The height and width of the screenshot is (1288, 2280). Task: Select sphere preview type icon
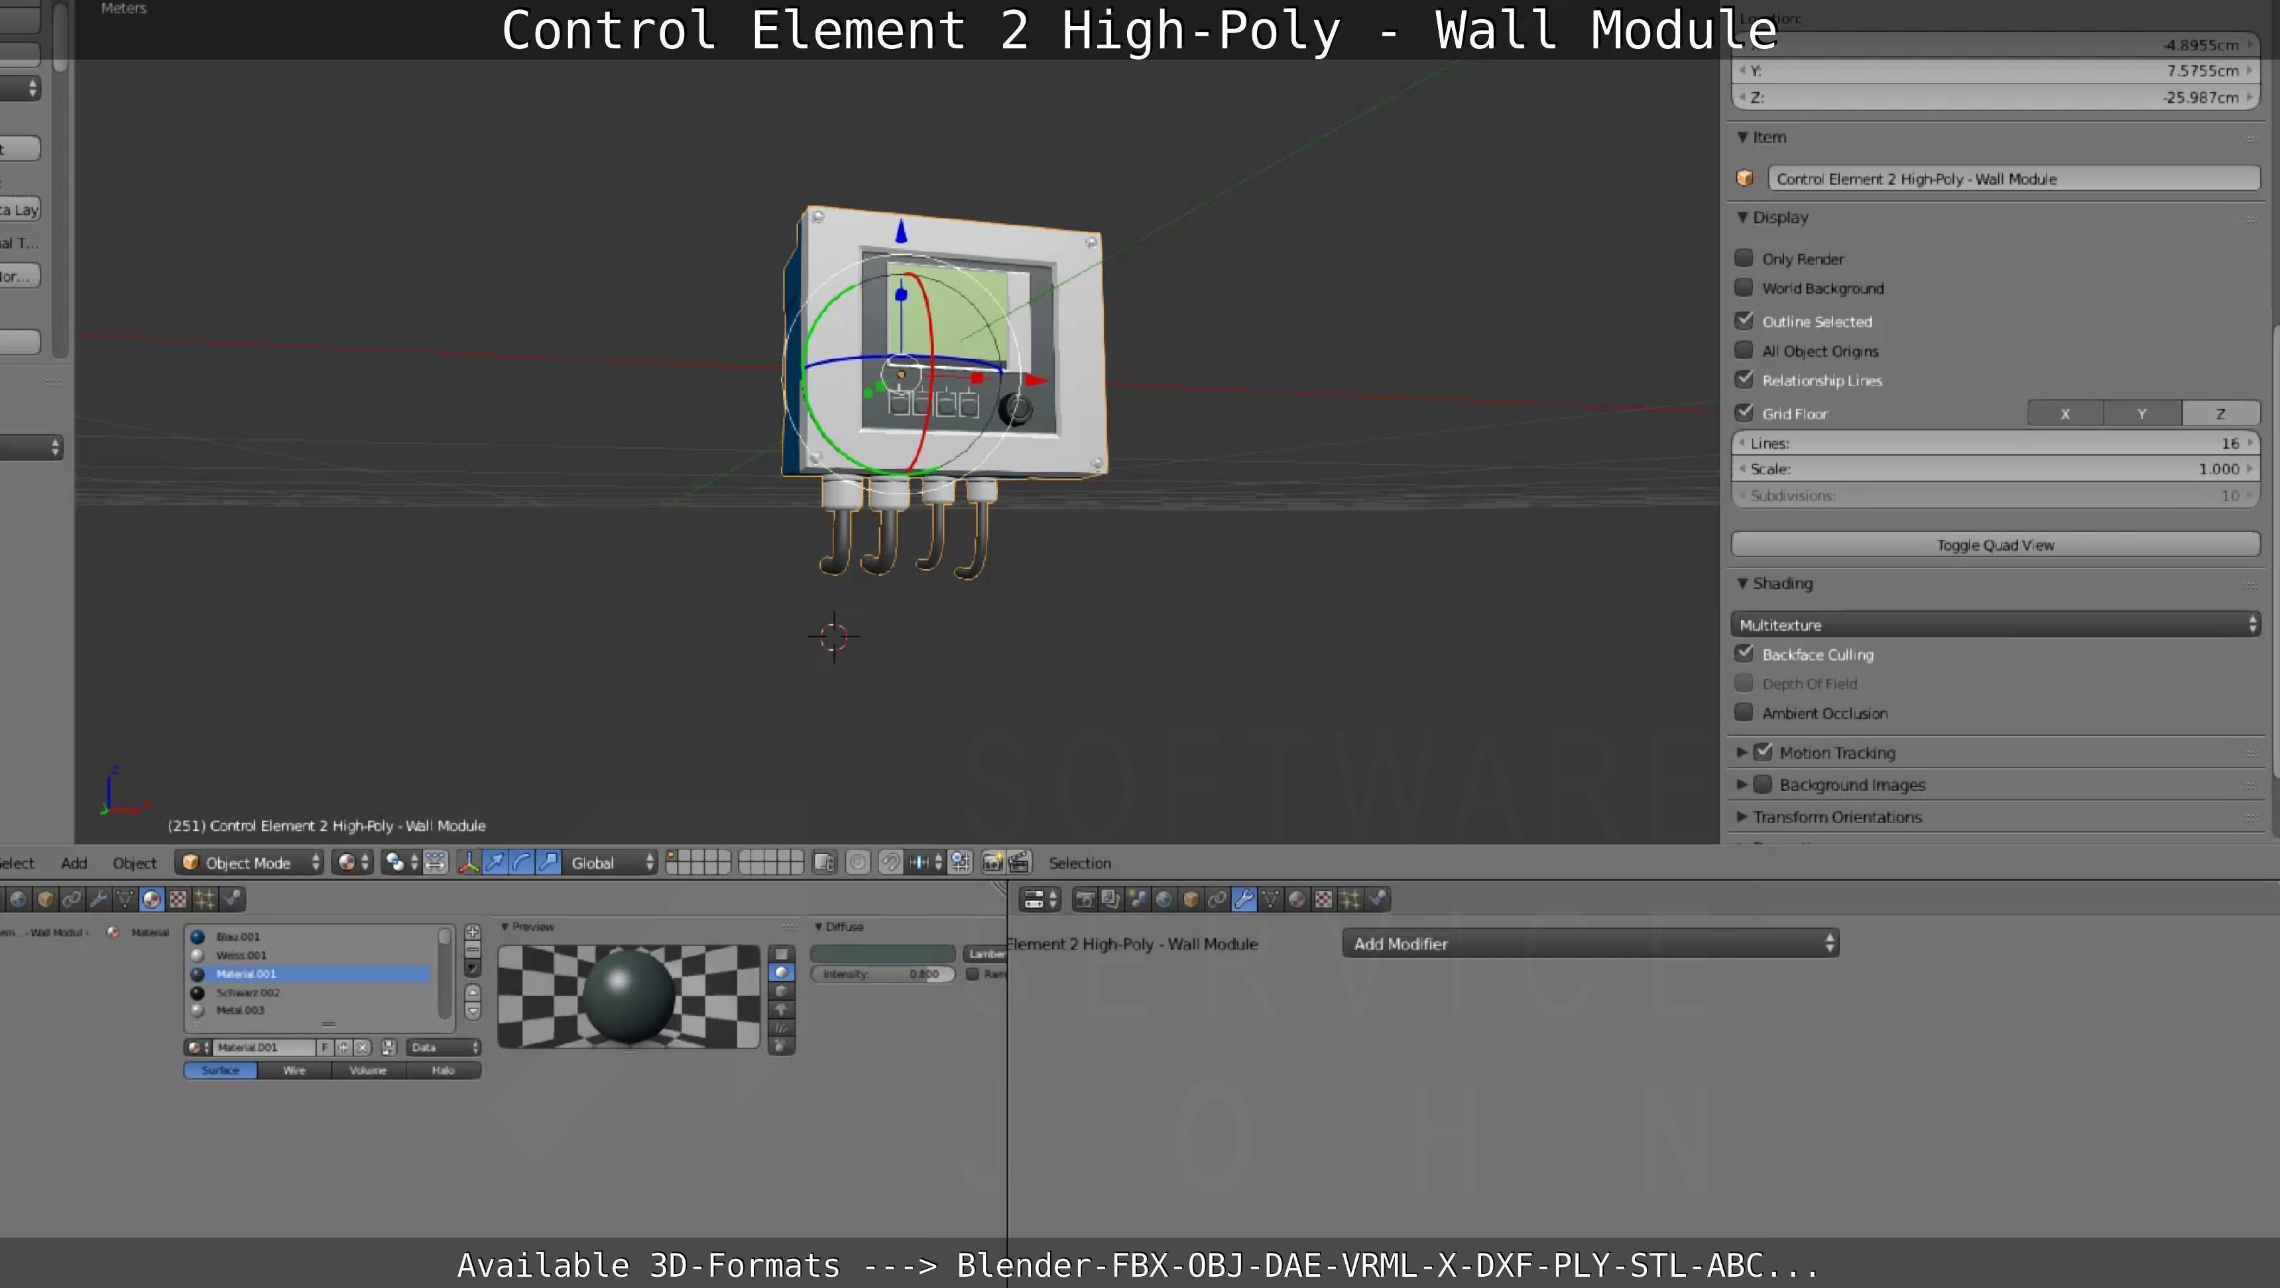click(780, 972)
